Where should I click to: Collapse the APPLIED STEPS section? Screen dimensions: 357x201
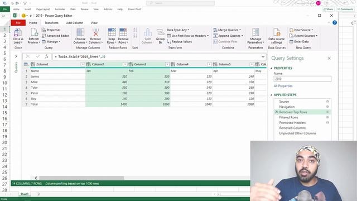click(x=272, y=95)
